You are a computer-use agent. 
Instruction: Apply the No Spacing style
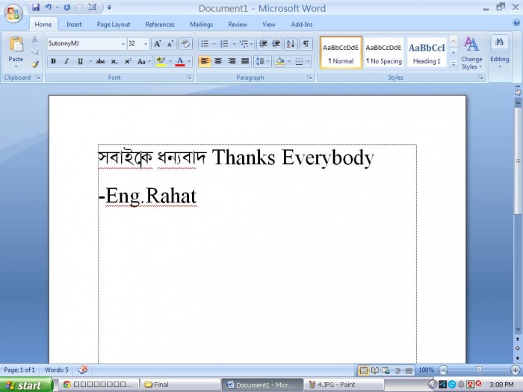tap(383, 53)
